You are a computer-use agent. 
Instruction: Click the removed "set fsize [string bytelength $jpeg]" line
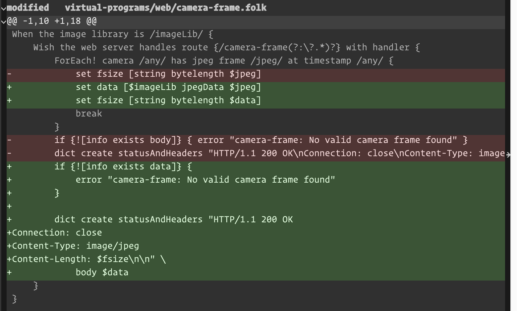[168, 74]
